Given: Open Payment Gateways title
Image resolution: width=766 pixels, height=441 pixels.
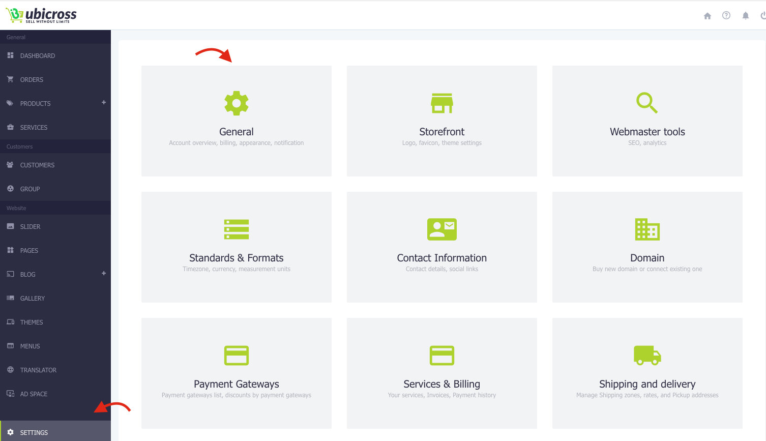Looking at the screenshot, I should click(237, 384).
